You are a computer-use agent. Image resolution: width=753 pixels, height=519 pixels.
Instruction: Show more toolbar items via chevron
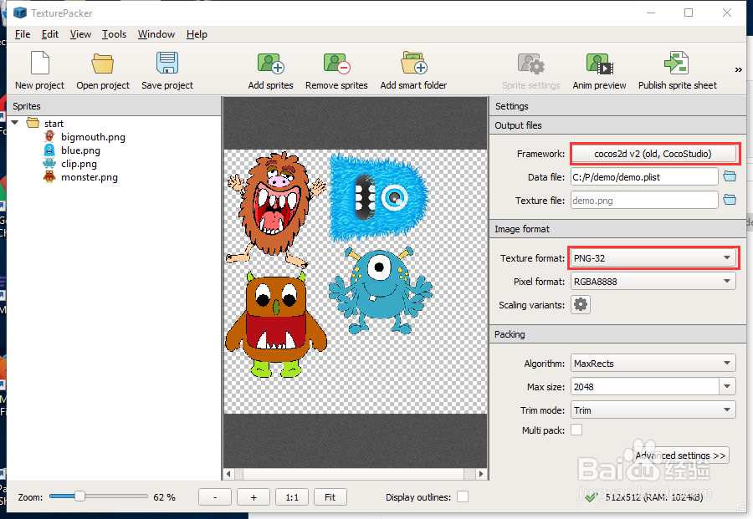pos(739,70)
